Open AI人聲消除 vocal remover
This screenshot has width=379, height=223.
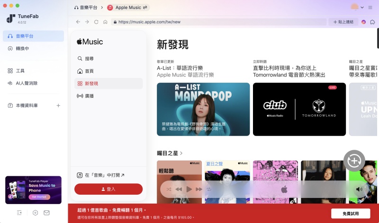pyautogui.click(x=33, y=83)
